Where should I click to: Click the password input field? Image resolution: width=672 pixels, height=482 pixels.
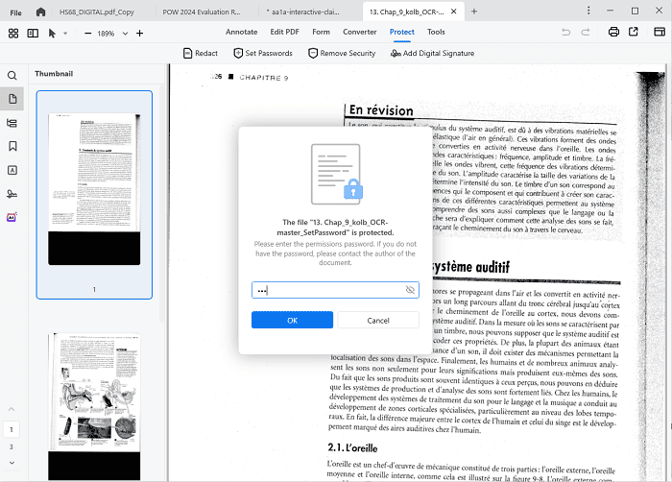tap(326, 290)
